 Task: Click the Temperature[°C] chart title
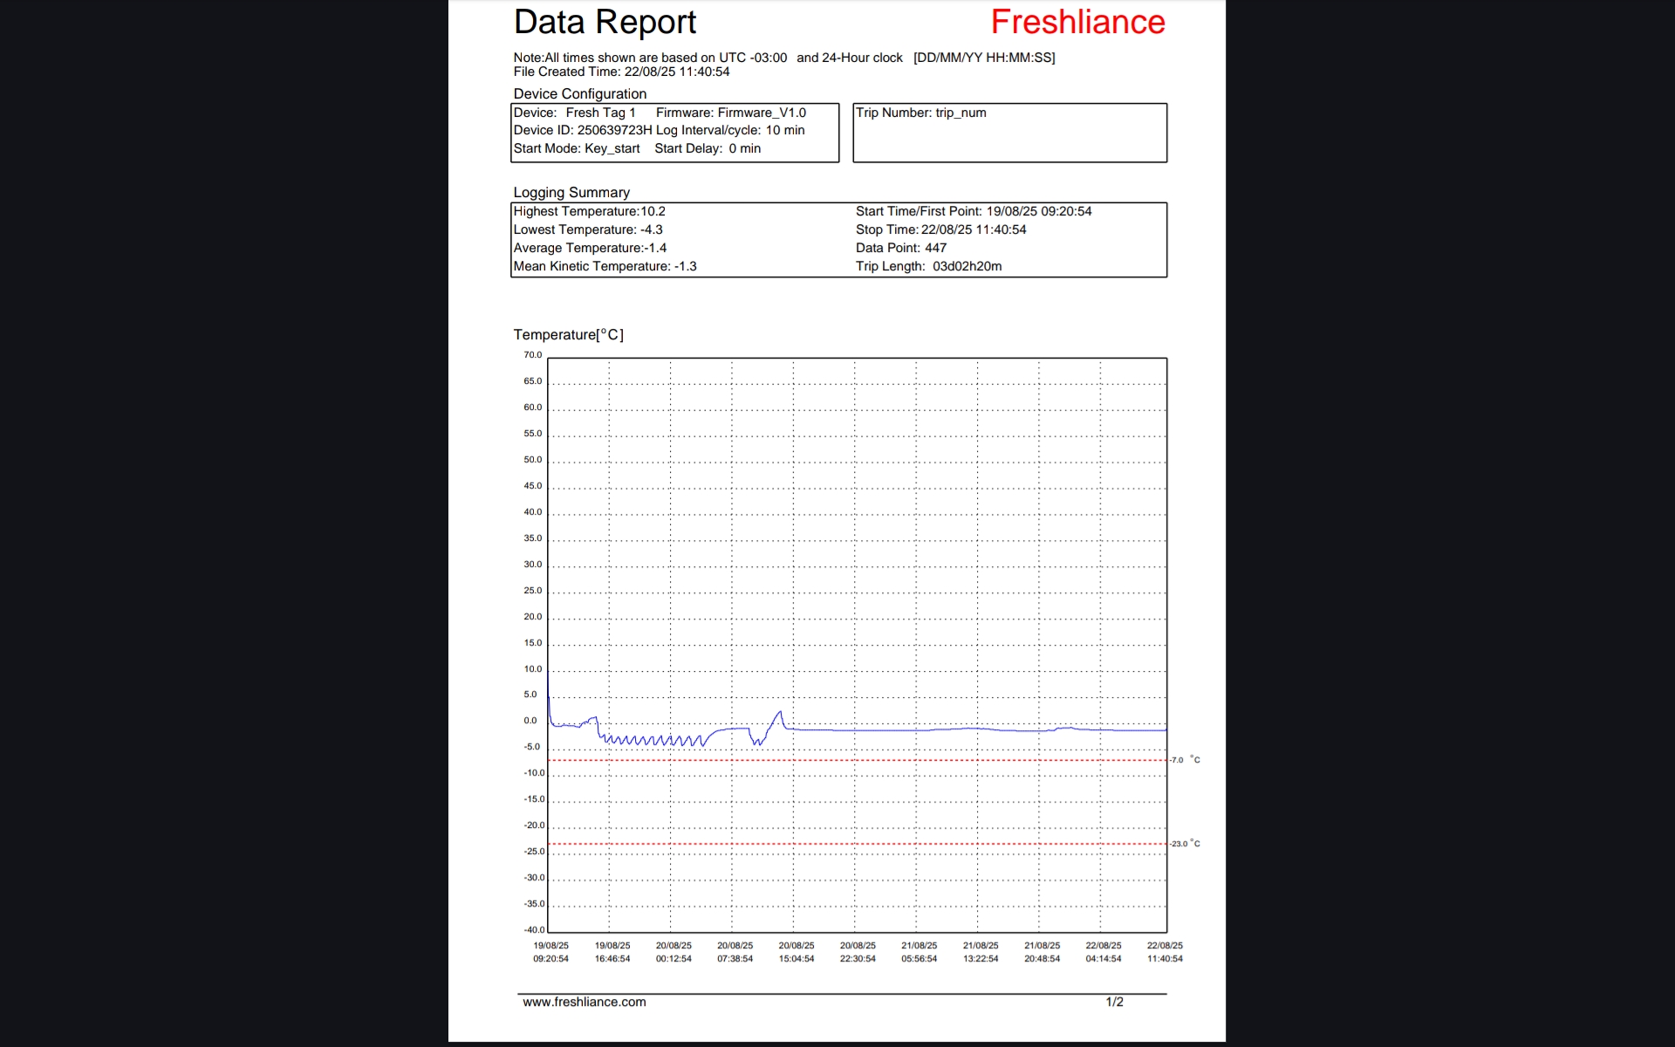[568, 335]
